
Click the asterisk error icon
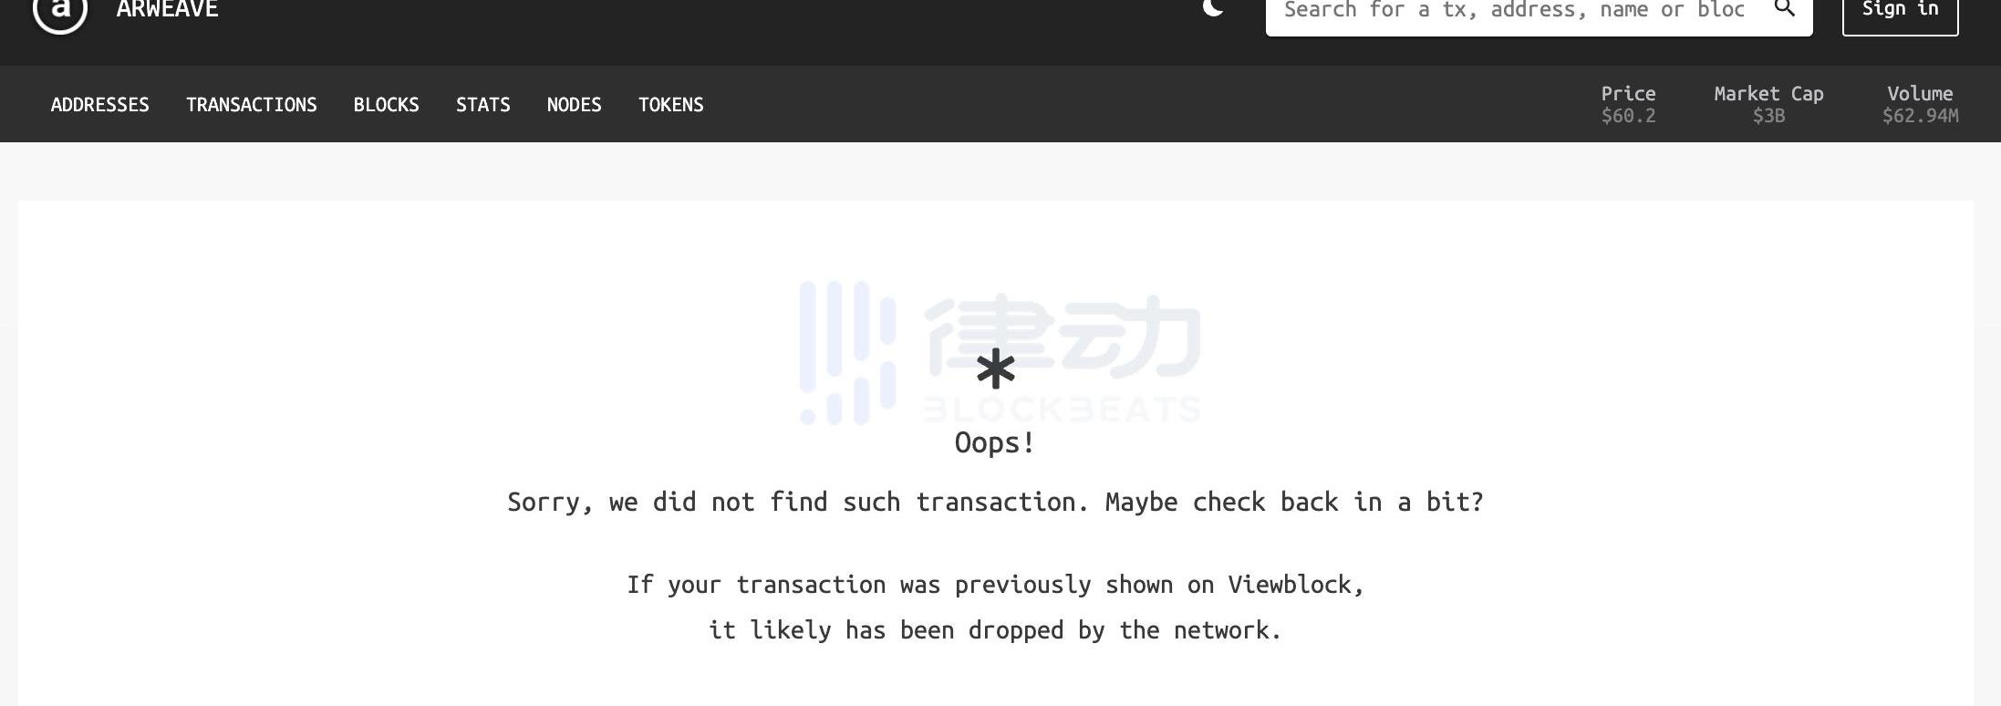point(995,369)
